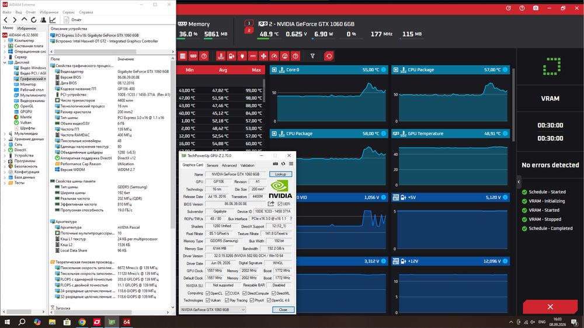
Task: Click the fan sensors filter icon in OCCT
Action: click(x=263, y=56)
